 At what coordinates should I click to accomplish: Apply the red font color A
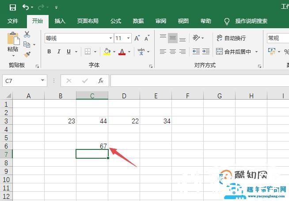122,52
